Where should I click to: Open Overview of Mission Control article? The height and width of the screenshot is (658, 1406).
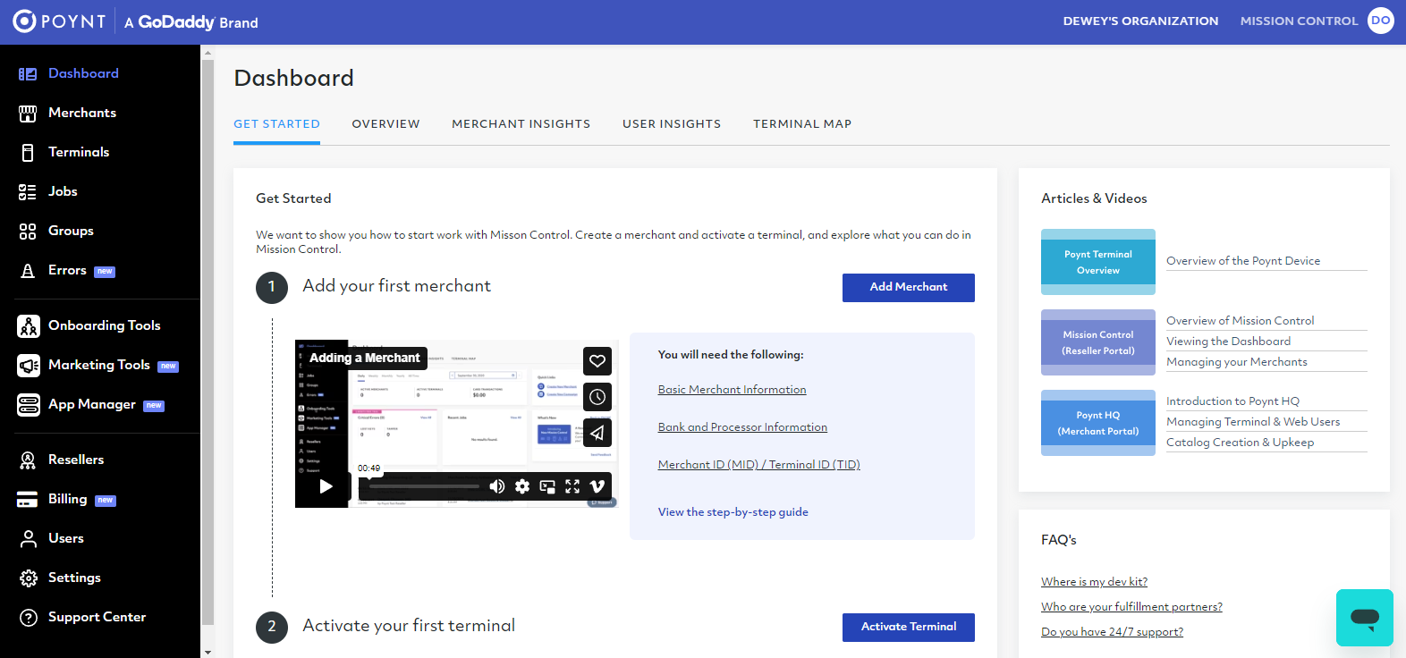pos(1240,321)
